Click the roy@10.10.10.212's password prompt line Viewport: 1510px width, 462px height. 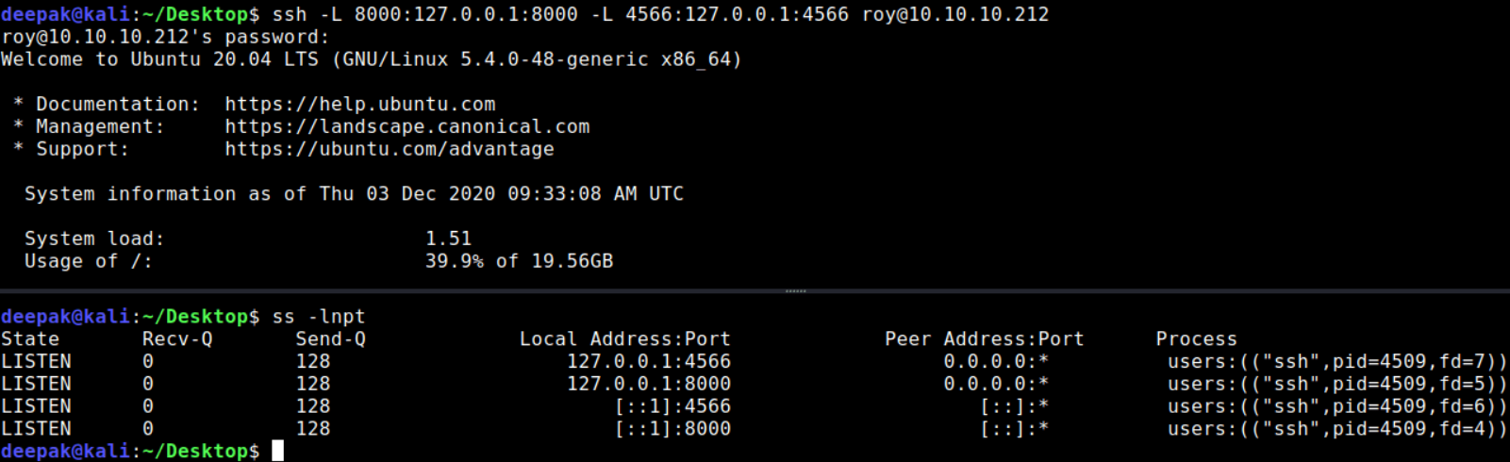pyautogui.click(x=166, y=37)
